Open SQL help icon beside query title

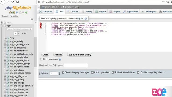coord(86,19)
